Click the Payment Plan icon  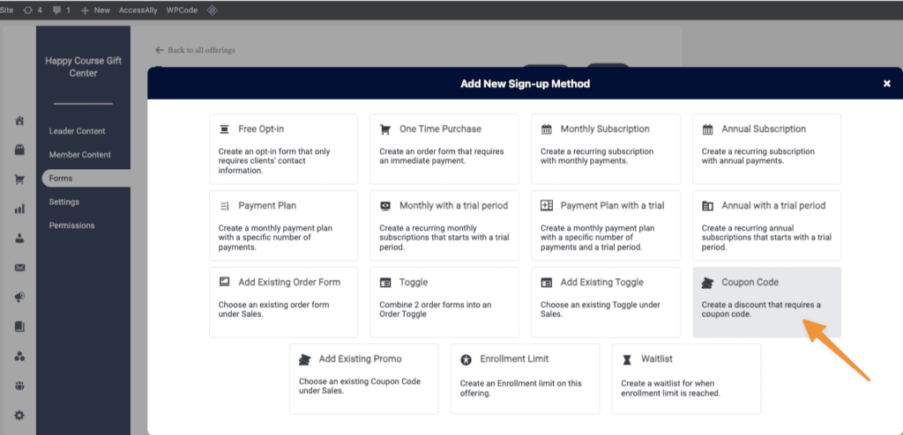coord(224,206)
